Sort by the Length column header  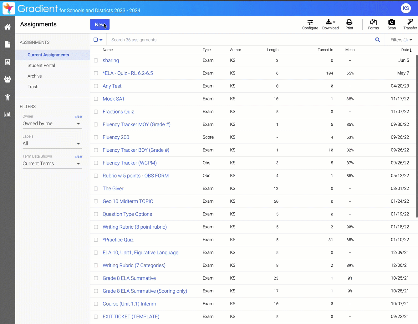[273, 50]
